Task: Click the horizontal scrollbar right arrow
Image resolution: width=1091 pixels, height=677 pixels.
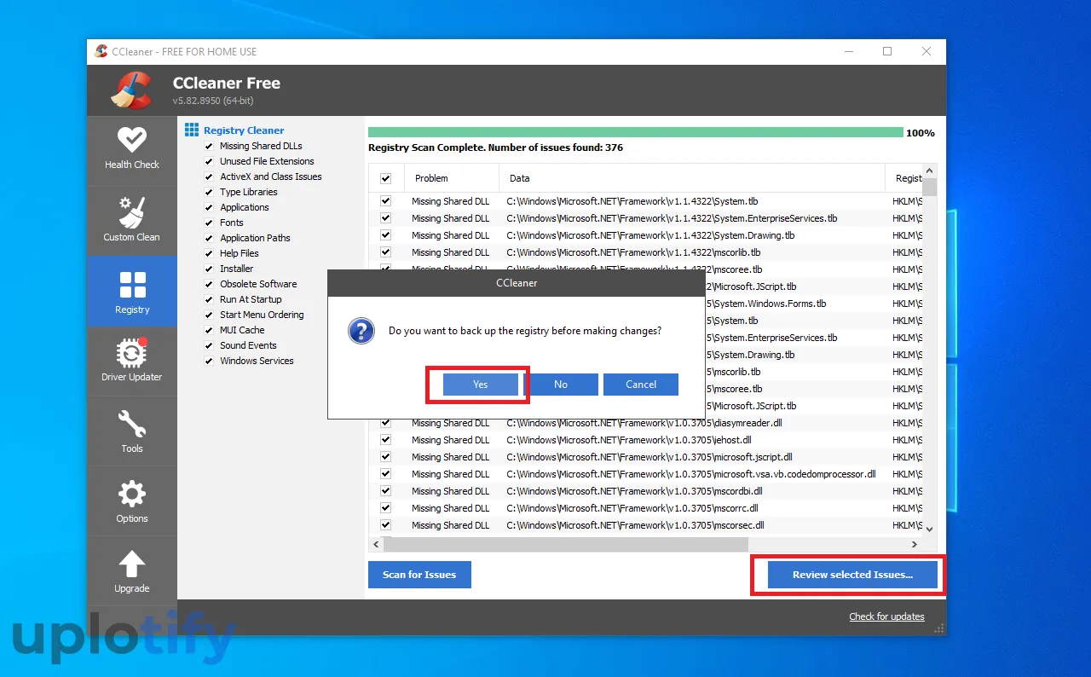Action: [x=915, y=544]
